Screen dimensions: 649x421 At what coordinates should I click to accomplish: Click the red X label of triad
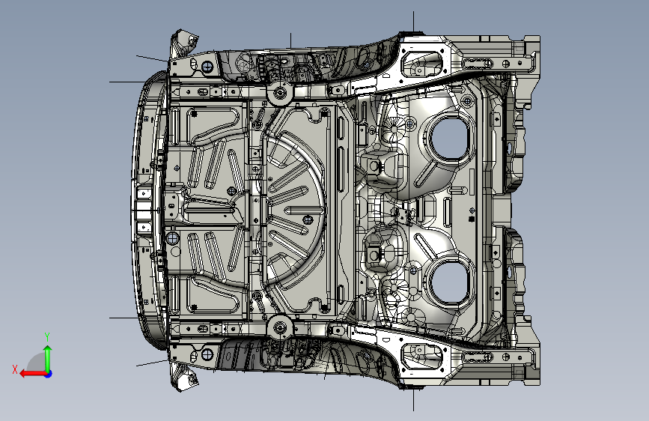click(15, 369)
